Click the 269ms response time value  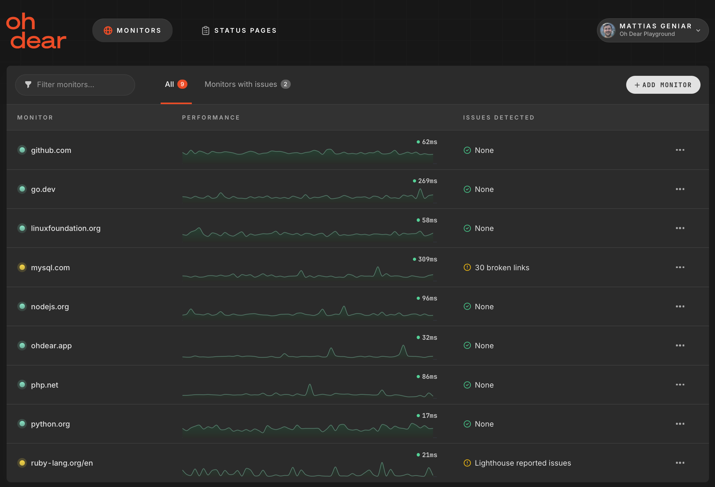coord(427,181)
